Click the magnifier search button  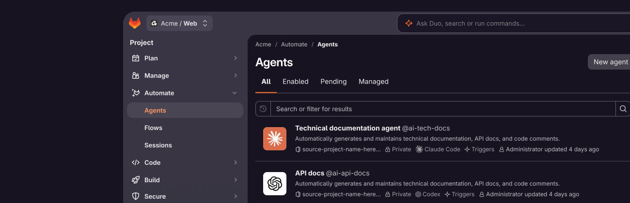tap(623, 109)
